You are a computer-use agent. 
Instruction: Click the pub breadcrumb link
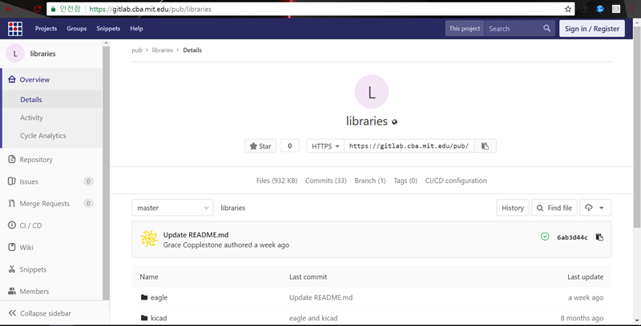(x=137, y=50)
